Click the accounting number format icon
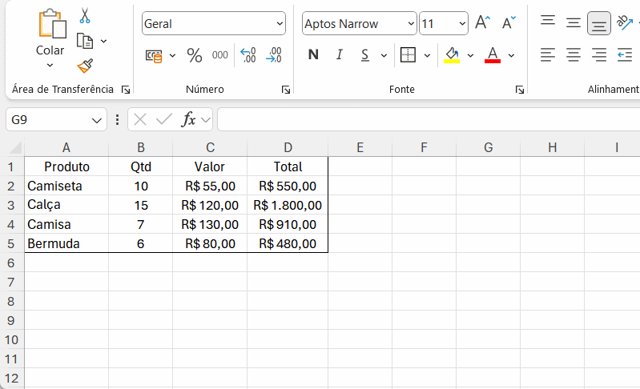Screen dimensions: 640x389 [x=153, y=55]
